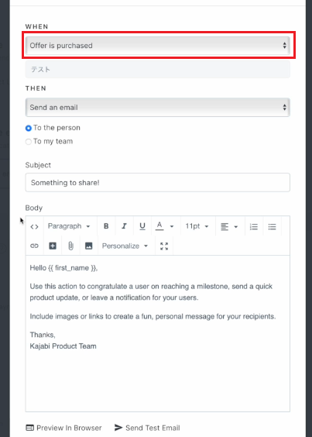Viewport: 312px width, 437px height.
Task: Open the Send an email action dropdown
Action: (x=158, y=107)
